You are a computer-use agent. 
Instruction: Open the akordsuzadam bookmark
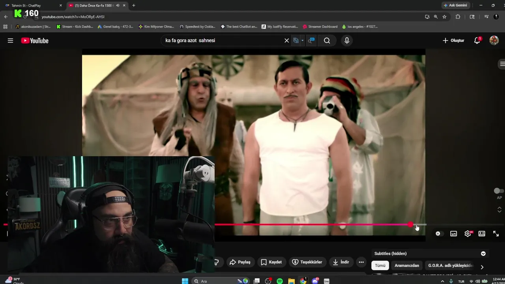tap(33, 27)
